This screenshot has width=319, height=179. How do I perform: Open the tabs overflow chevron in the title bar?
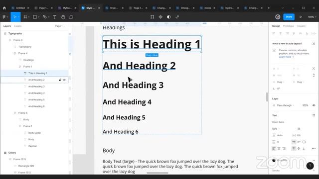click(283, 8)
